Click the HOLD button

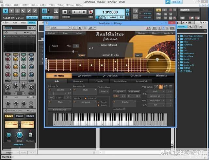138,55
